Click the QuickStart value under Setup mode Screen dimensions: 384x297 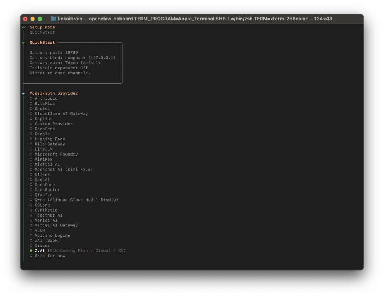42,32
